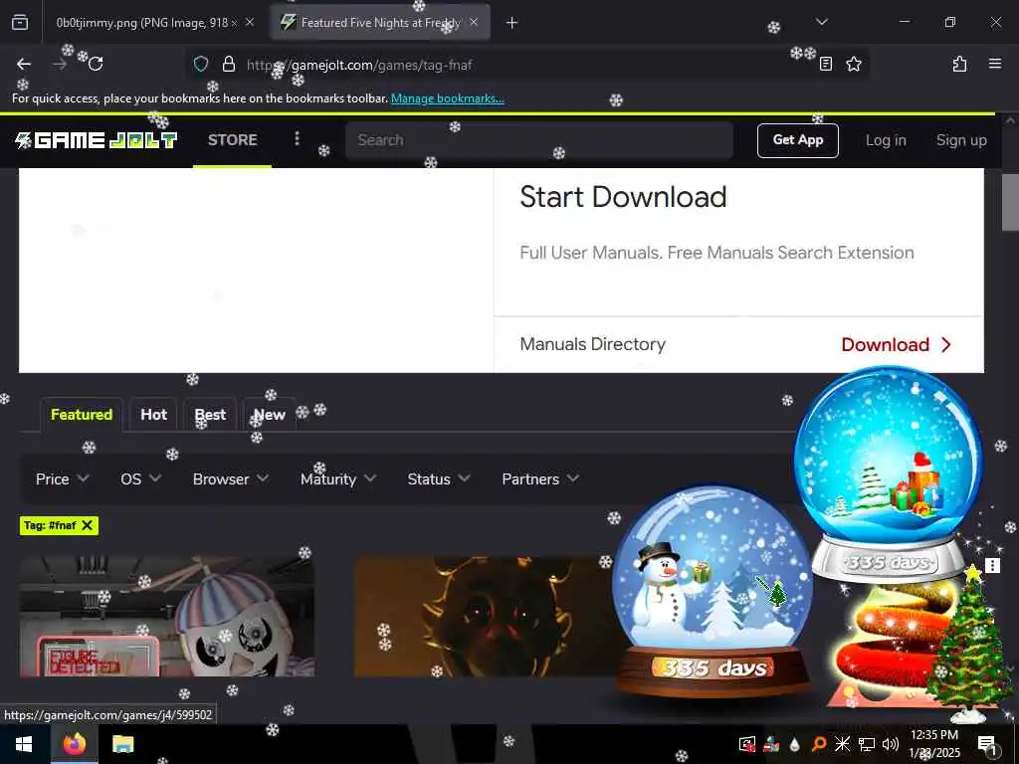Expand the Maturity filter dropdown

point(338,478)
